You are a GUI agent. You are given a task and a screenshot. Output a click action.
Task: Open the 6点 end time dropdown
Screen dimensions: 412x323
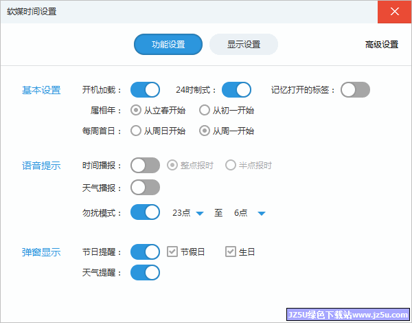250,213
